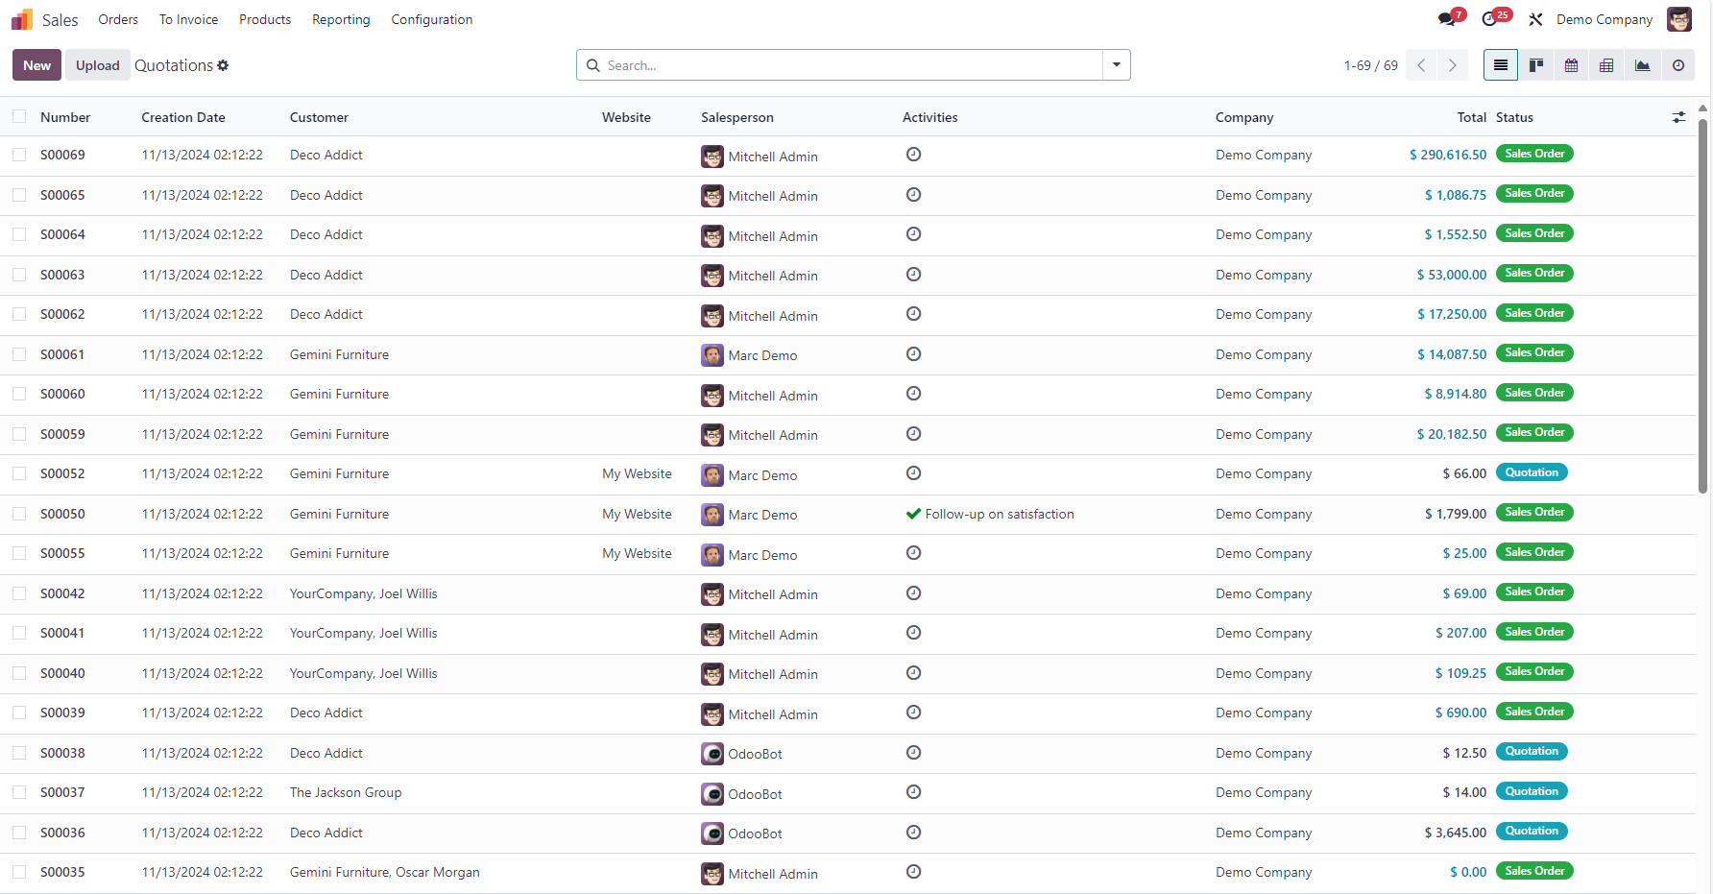Switch to pivot table view

[x=1606, y=65]
